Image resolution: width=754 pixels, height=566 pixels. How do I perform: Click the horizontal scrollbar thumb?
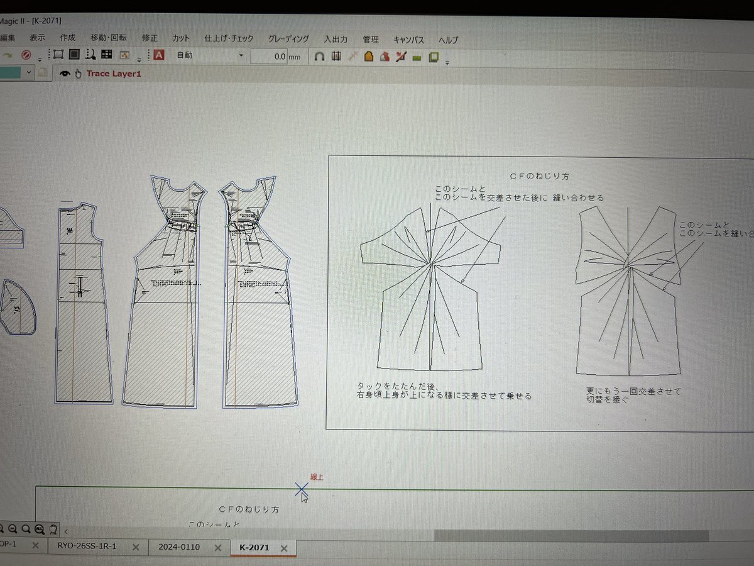pos(571,536)
